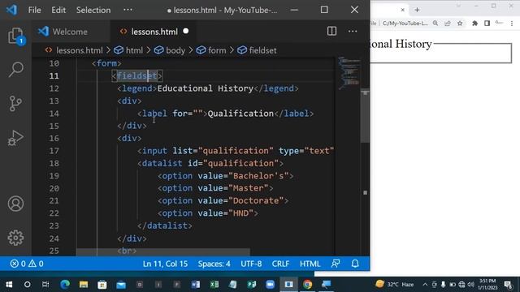Click the code minimap
520x292 pixels.
(349, 73)
